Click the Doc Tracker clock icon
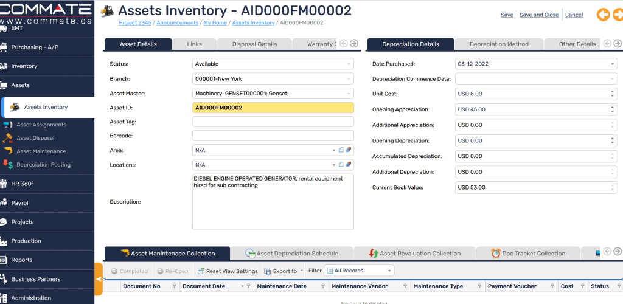 click(x=495, y=253)
